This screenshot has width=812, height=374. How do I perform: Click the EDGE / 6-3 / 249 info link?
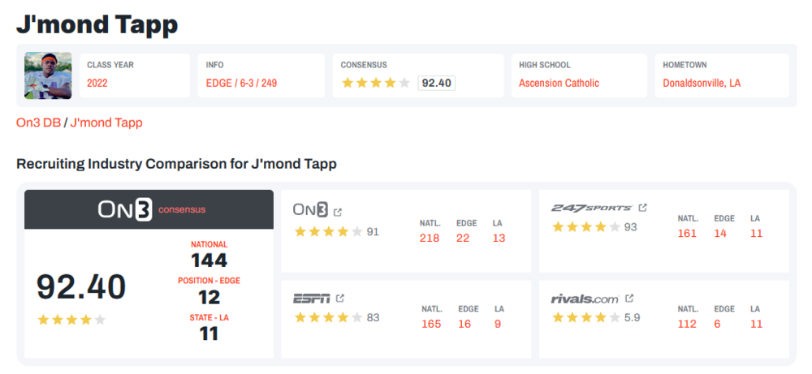click(x=243, y=83)
